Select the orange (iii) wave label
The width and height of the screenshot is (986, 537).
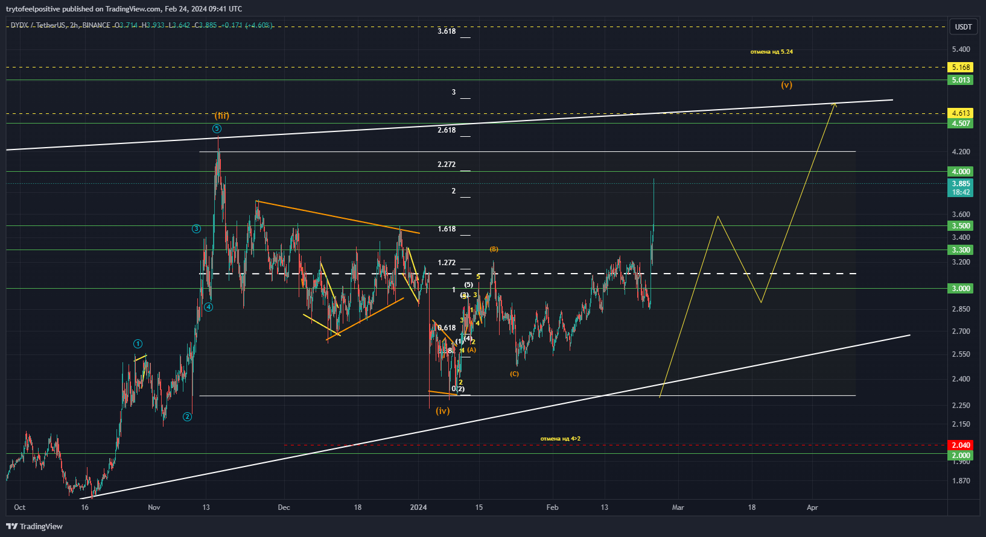click(x=222, y=116)
